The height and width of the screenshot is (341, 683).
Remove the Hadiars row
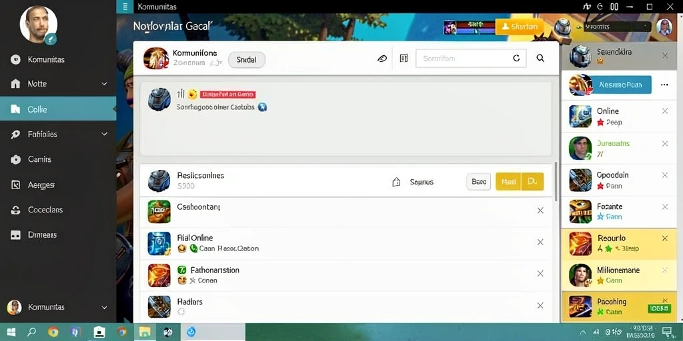tap(540, 306)
